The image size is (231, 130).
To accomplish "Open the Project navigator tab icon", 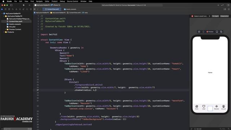I will pos(2,9).
